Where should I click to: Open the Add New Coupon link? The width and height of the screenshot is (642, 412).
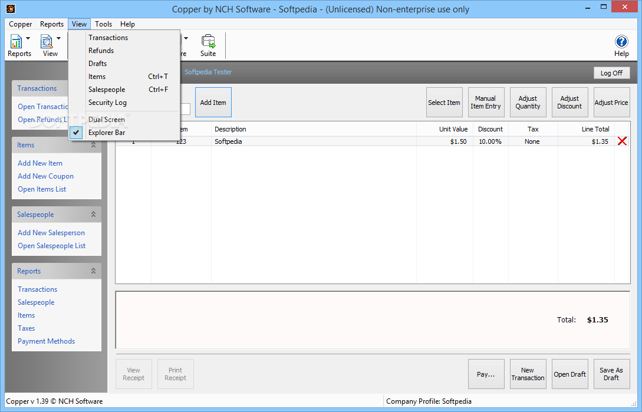tap(45, 176)
